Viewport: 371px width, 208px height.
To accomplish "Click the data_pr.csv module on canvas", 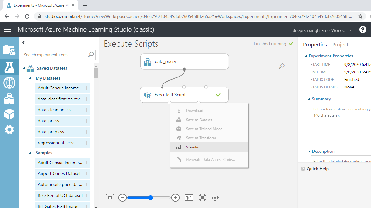I will (185, 61).
